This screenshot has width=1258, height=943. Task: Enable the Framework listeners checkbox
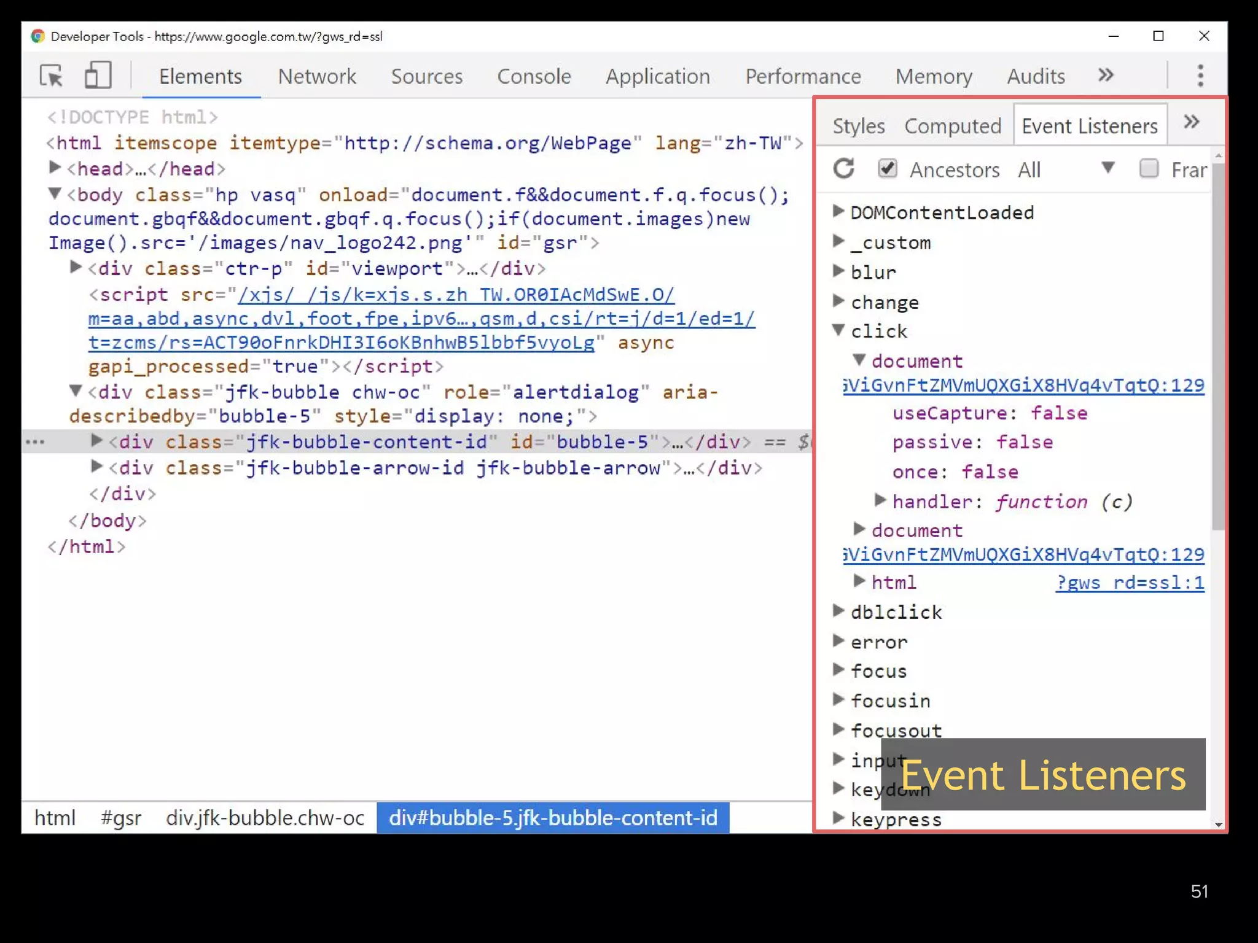[1149, 168]
